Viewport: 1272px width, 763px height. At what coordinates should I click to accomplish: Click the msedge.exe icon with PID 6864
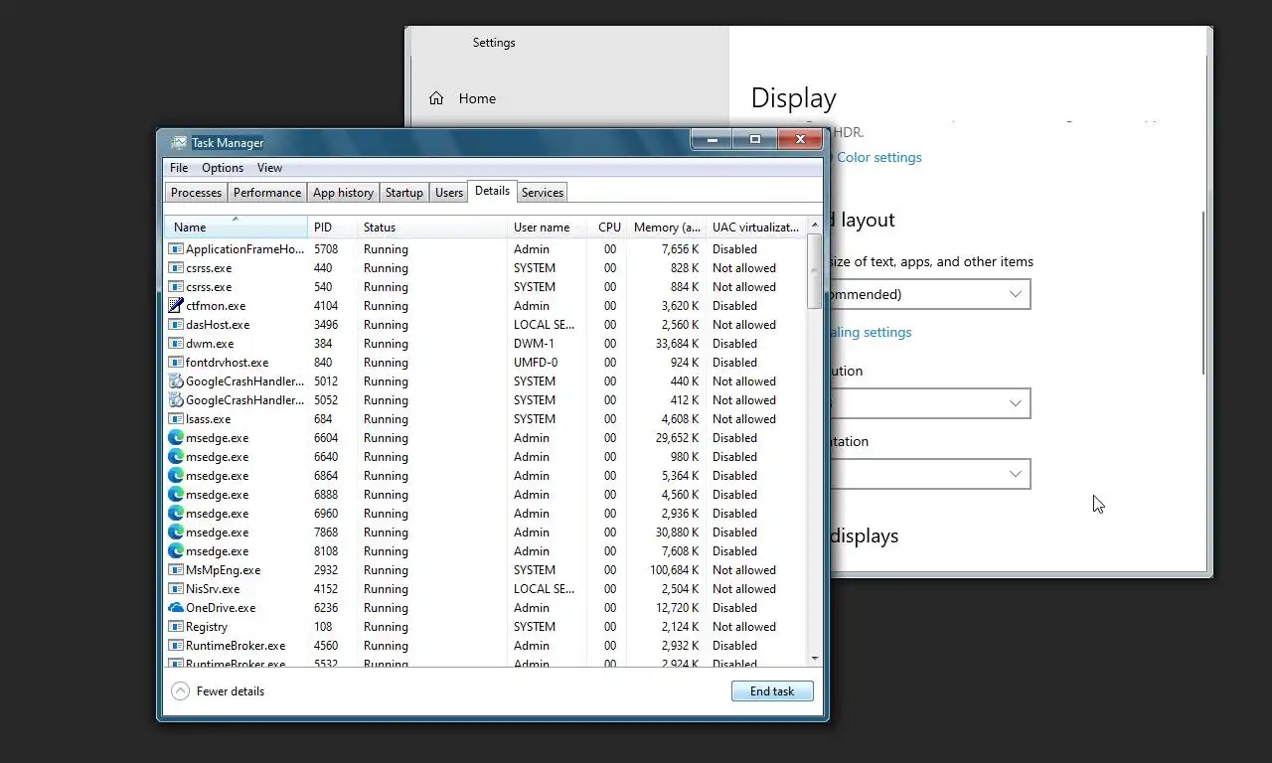tap(176, 476)
